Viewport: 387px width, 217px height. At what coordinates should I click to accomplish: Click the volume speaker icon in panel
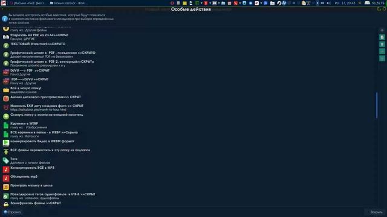point(328,3)
